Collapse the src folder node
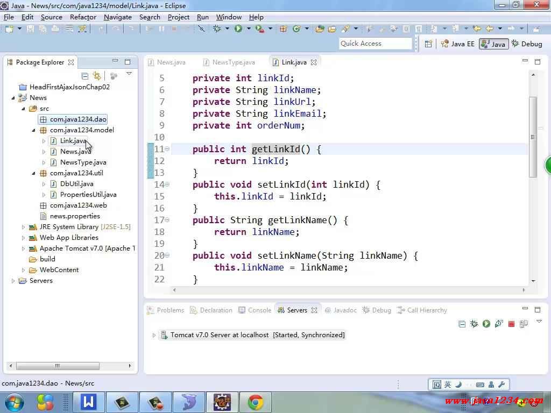 23,109
